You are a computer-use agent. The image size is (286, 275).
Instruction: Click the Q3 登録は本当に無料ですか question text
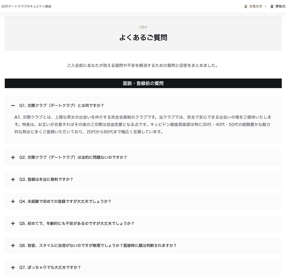pyautogui.click(x=46, y=179)
